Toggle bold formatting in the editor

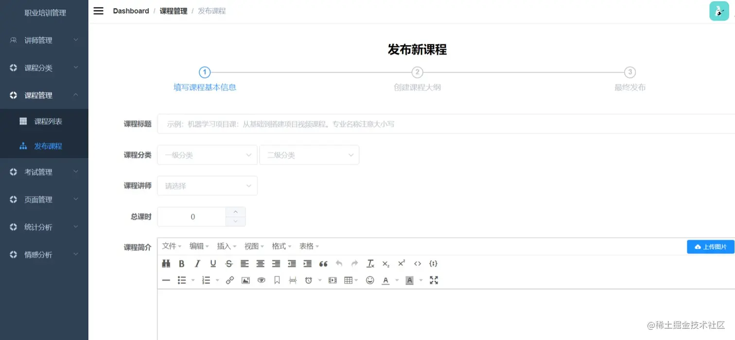[x=181, y=264]
